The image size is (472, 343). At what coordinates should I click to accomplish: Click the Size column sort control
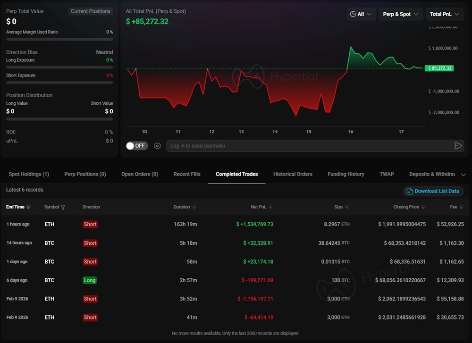pos(346,207)
